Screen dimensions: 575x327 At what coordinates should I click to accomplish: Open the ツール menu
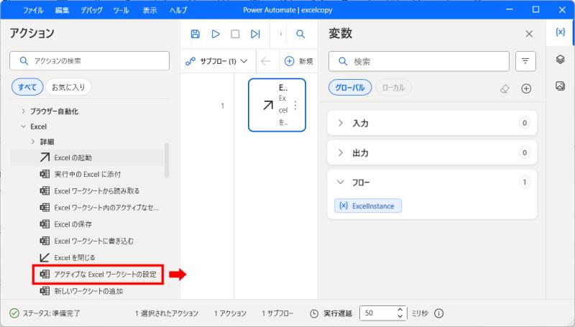121,10
